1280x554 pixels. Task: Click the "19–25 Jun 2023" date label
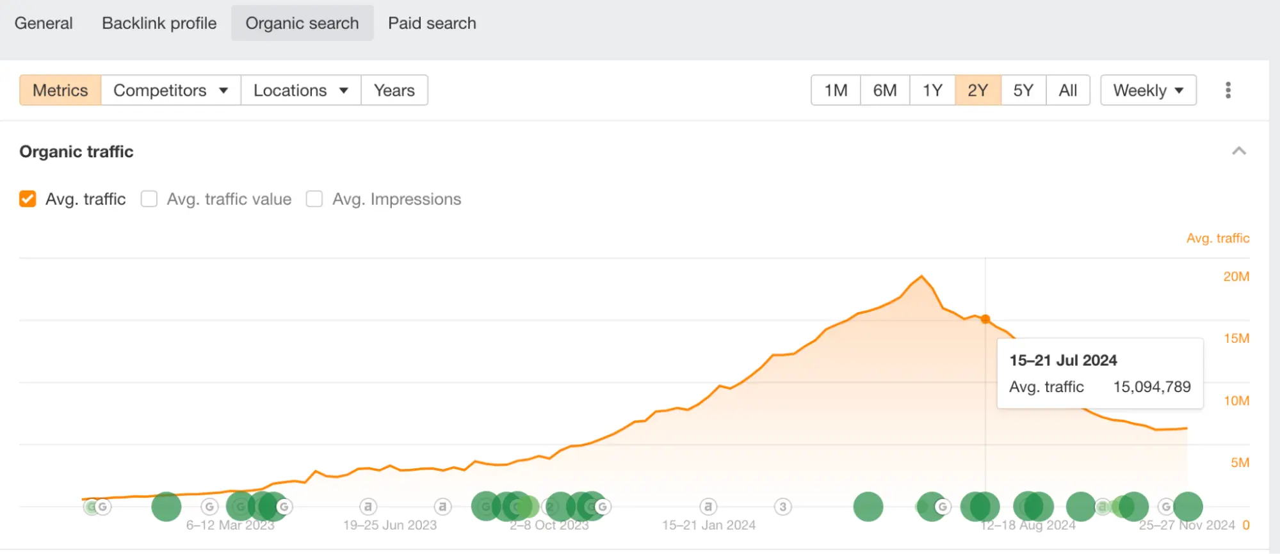[389, 525]
